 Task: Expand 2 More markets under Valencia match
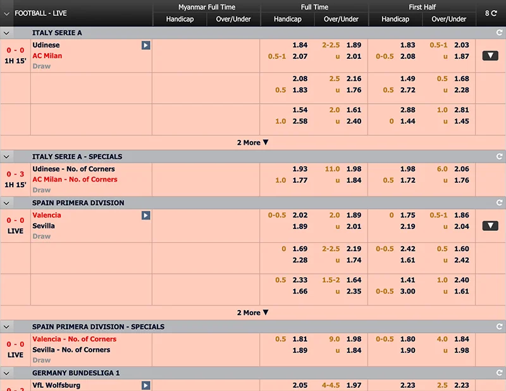click(x=252, y=313)
